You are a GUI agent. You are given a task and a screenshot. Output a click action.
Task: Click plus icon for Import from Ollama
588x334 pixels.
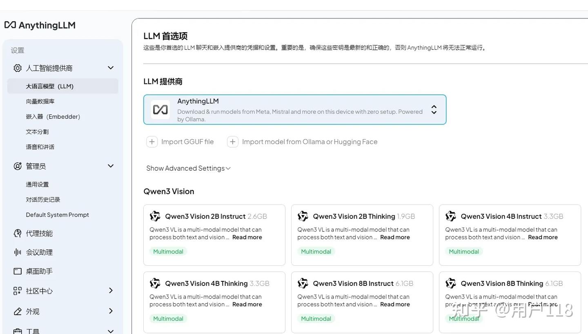click(x=233, y=142)
